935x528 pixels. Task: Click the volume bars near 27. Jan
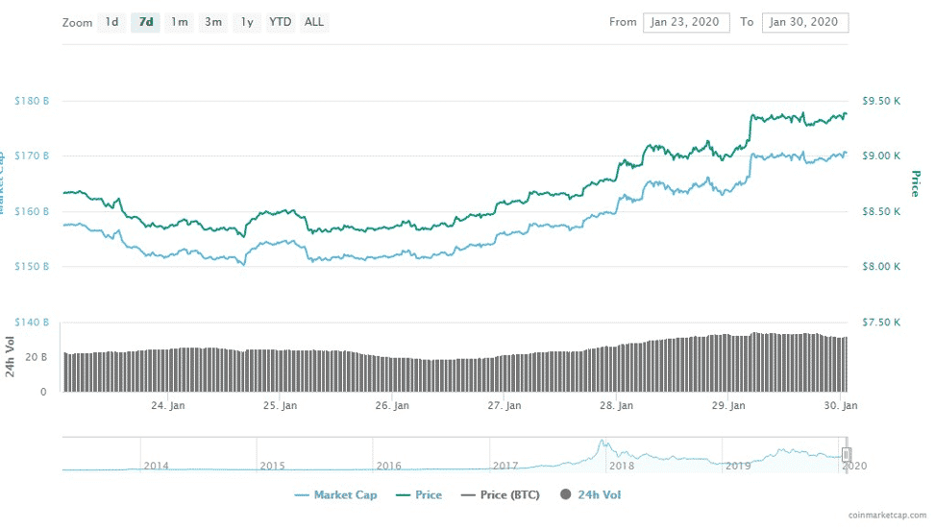tap(504, 373)
